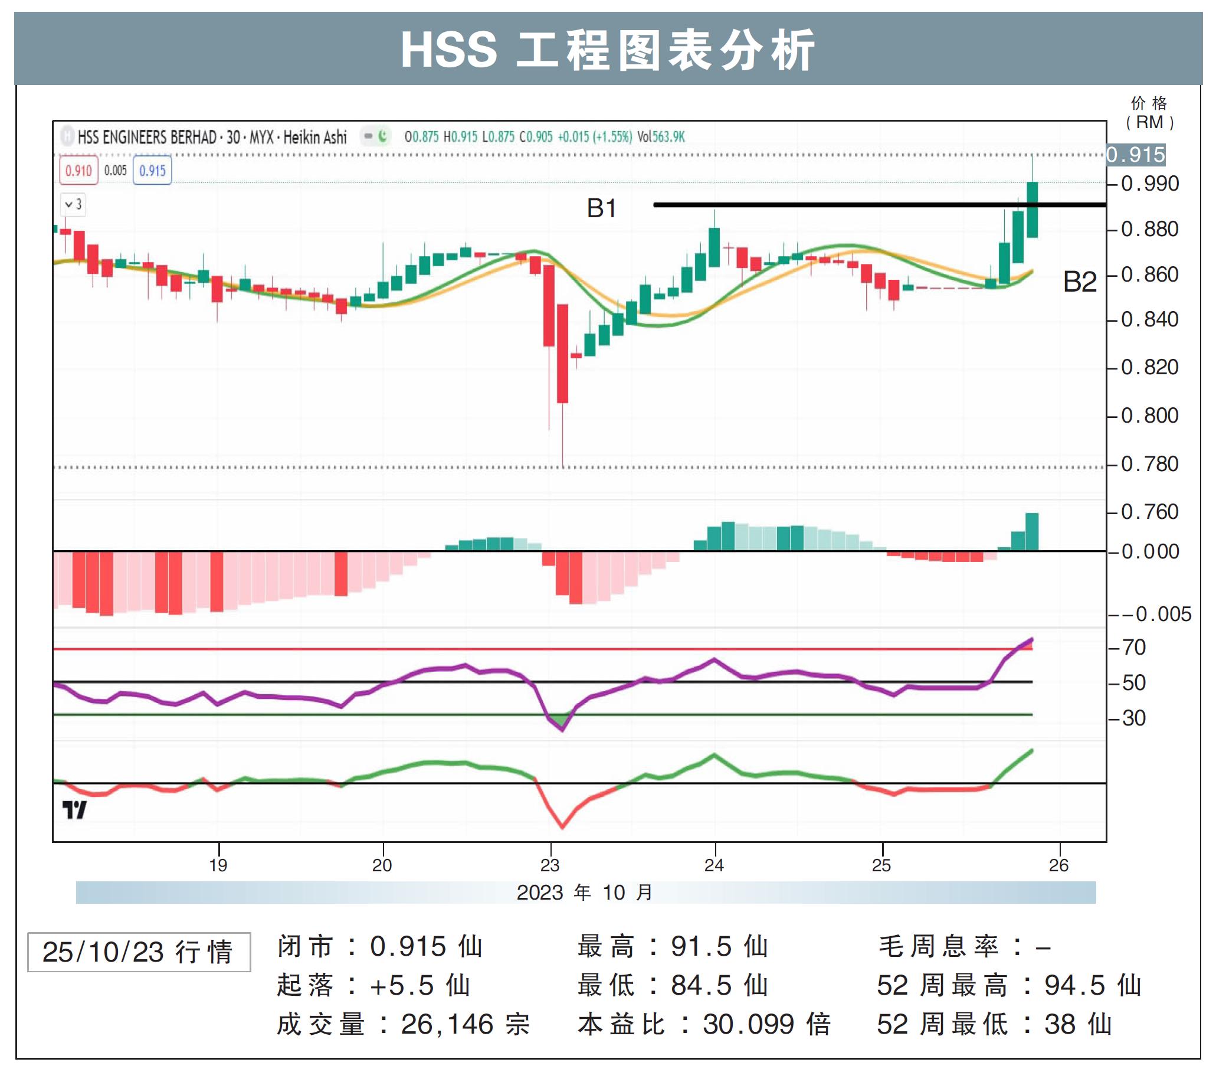
Task: Click the 最低：84.5 仙 text
Action: point(673,986)
